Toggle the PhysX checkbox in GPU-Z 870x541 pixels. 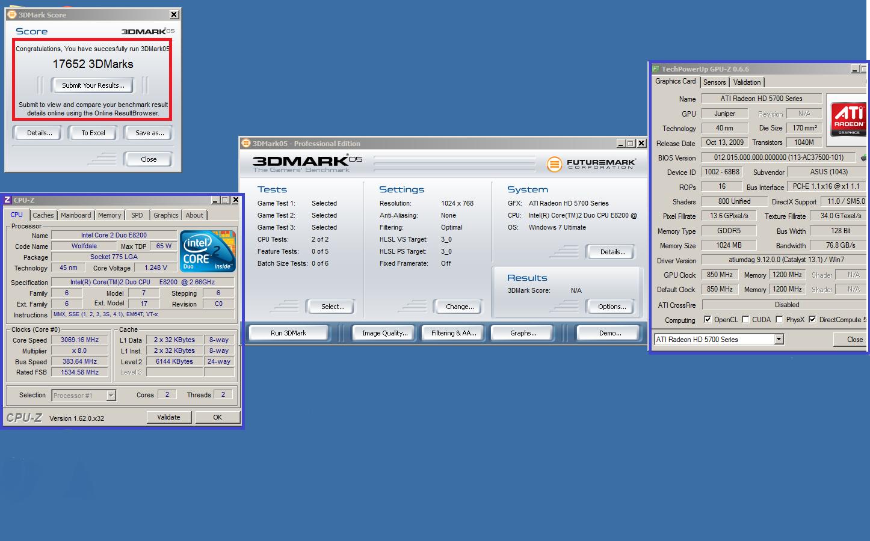[779, 319]
